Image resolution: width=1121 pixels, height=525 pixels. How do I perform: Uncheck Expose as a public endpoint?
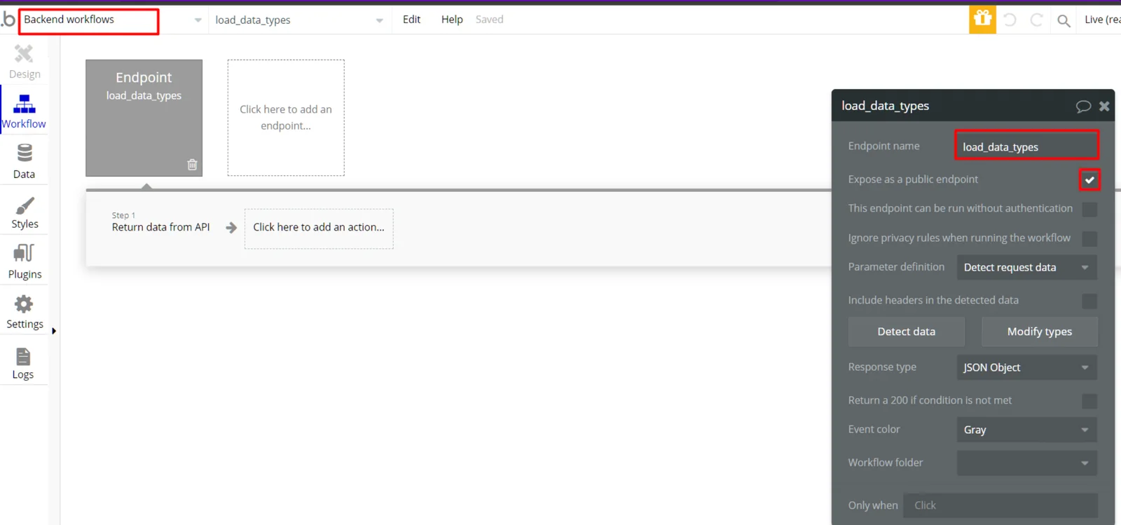[1089, 180]
